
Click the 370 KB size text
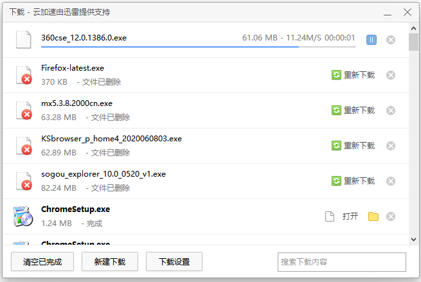(x=54, y=82)
